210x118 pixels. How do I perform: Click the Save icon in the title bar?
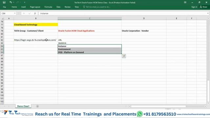pyautogui.click(x=4, y=2)
